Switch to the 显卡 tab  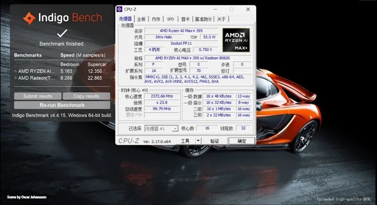tap(185, 19)
